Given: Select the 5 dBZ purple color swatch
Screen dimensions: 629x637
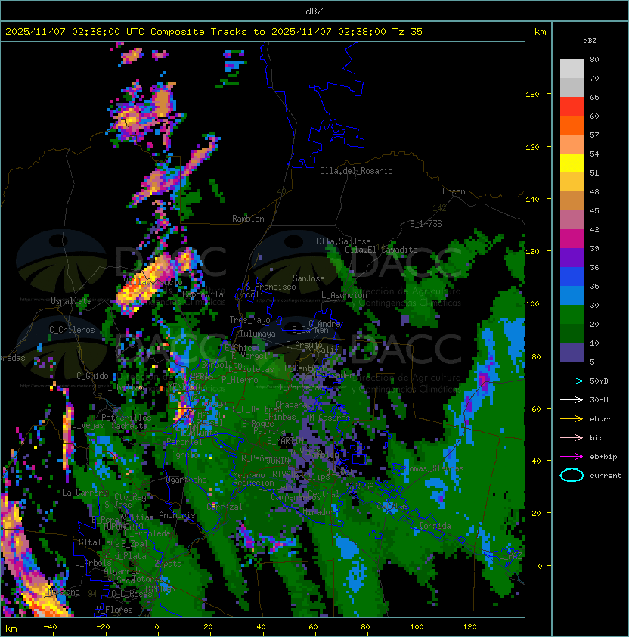Looking at the screenshot, I should click(572, 353).
